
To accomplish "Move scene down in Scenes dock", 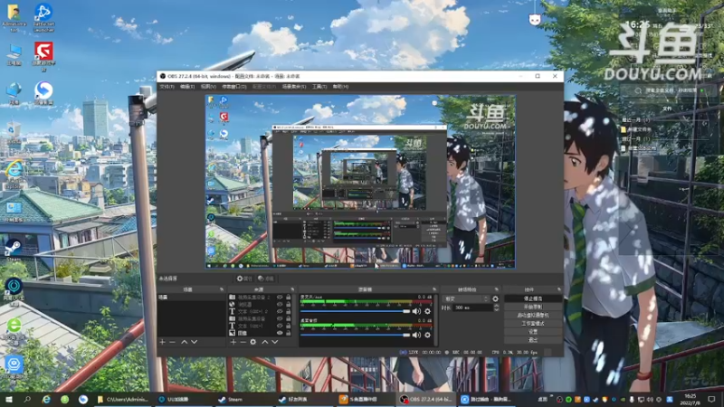I will click(x=194, y=342).
